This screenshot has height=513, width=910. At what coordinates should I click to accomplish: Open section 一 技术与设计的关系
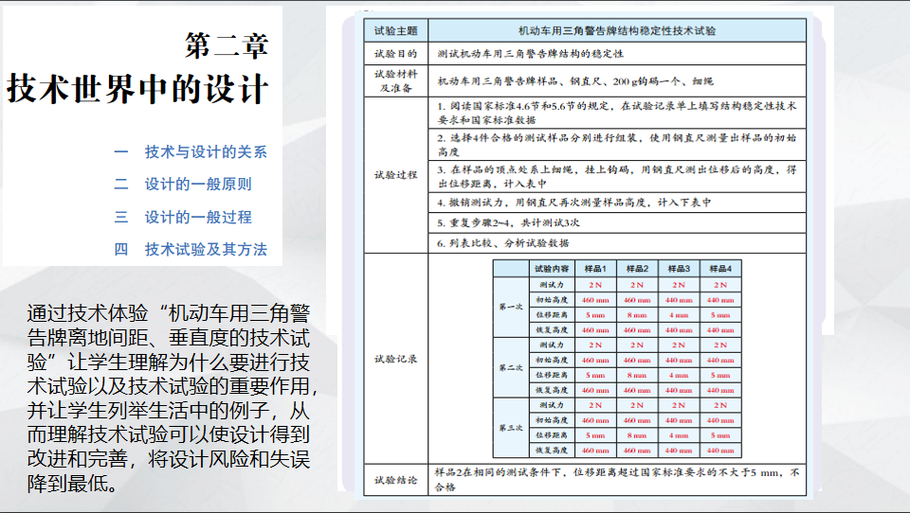point(191,151)
